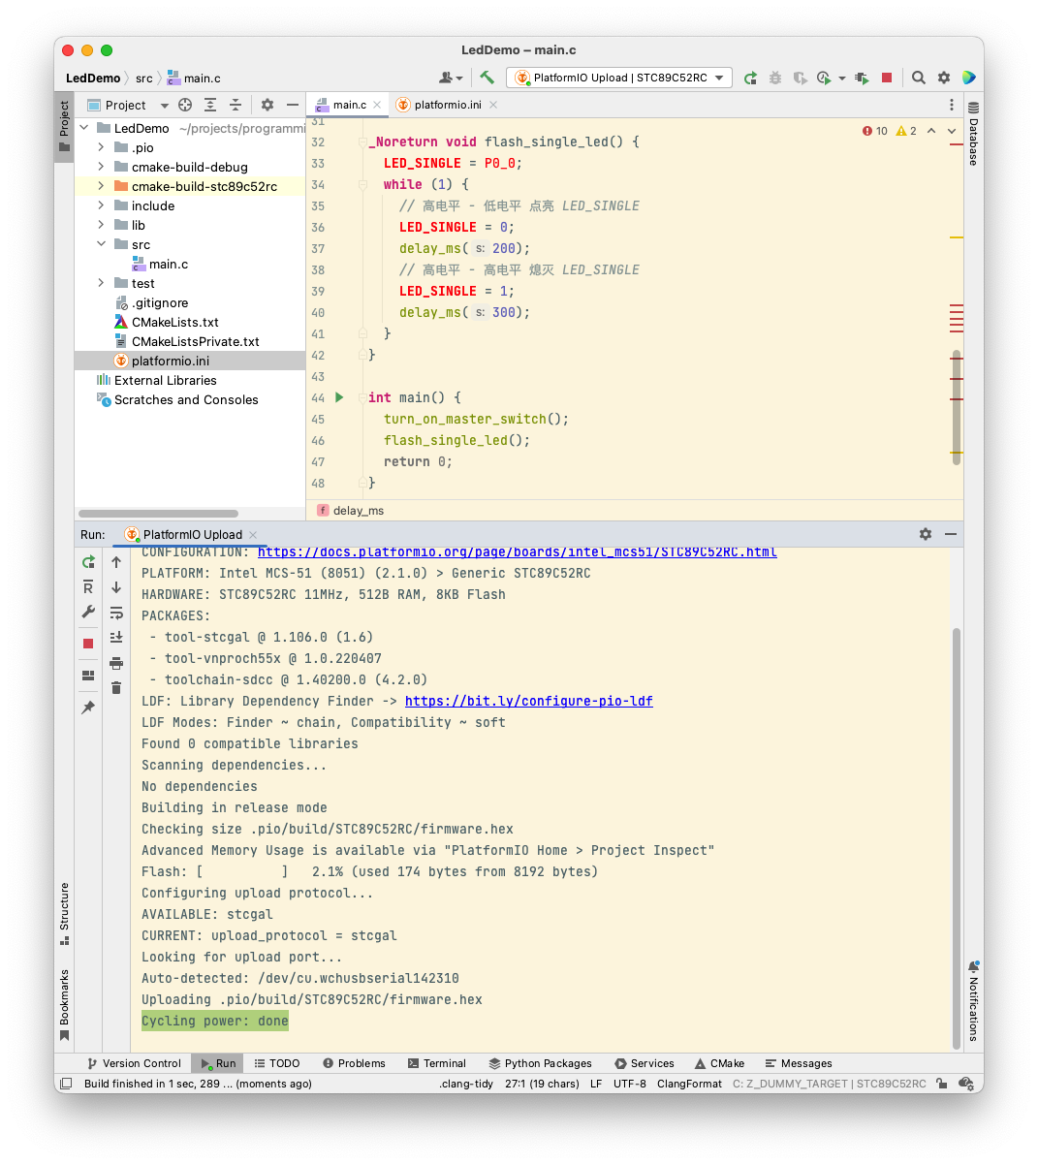Screen dimensions: 1038x1165
Task: Select CMakeLists.txt in Project tree
Action: 174,322
